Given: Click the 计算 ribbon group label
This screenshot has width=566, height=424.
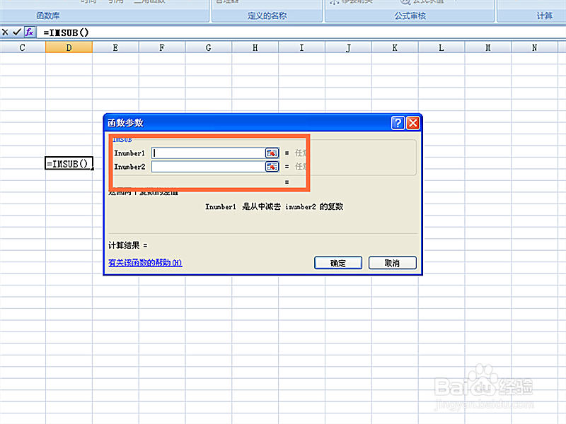Looking at the screenshot, I should pos(544,16).
